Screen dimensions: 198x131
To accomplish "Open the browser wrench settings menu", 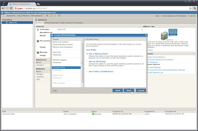I will click(195, 8).
